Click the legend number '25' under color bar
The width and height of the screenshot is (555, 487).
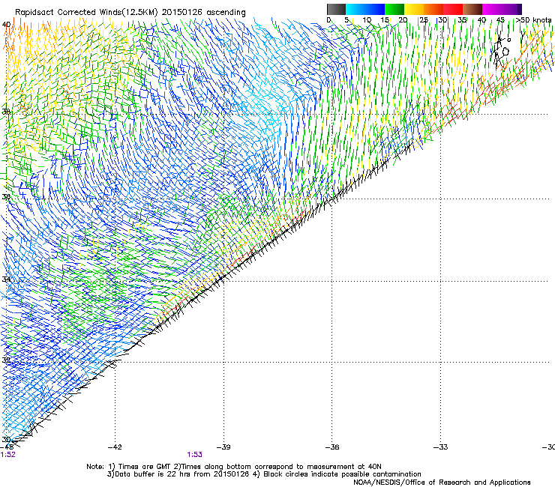[424, 20]
